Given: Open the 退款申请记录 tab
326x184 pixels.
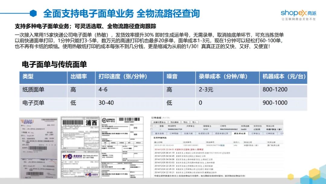Looking at the screenshot, I should click(x=222, y=133).
